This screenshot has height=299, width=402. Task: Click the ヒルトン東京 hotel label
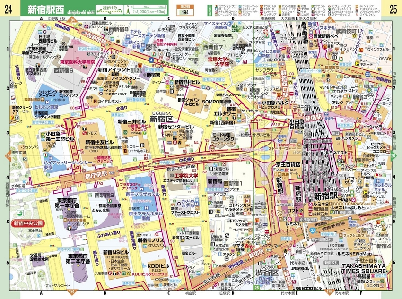click(47, 107)
